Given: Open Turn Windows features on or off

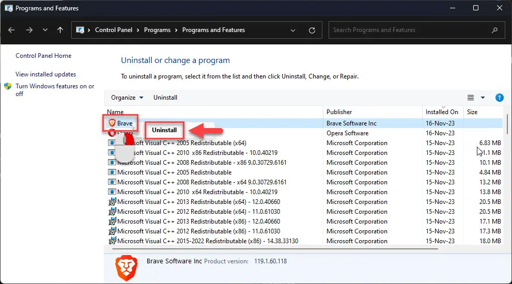Looking at the screenshot, I should coord(55,90).
